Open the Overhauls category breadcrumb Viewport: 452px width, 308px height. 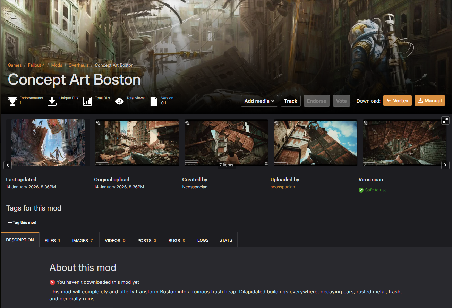(78, 65)
